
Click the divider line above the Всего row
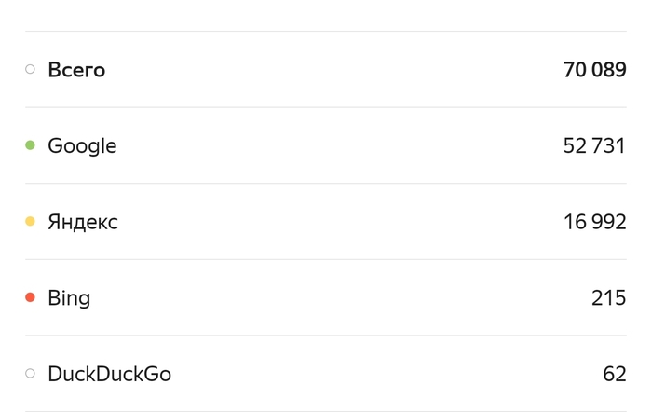point(326,32)
